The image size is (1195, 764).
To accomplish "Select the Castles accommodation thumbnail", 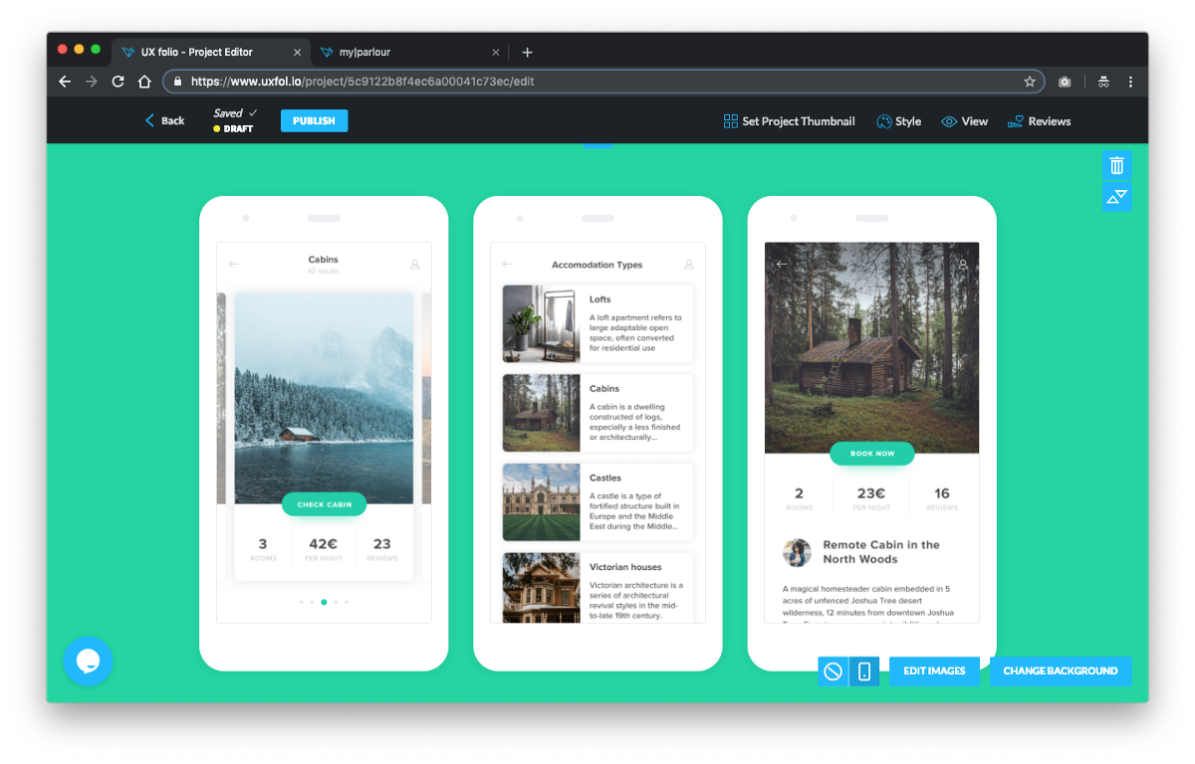I will click(541, 502).
